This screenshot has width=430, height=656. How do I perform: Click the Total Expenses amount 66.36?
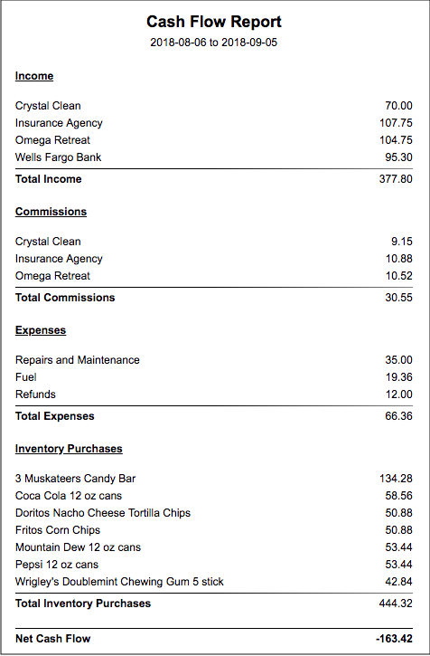398,416
